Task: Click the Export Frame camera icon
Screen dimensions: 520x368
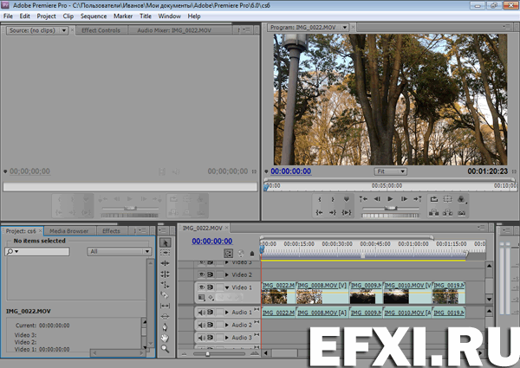Action: [461, 213]
